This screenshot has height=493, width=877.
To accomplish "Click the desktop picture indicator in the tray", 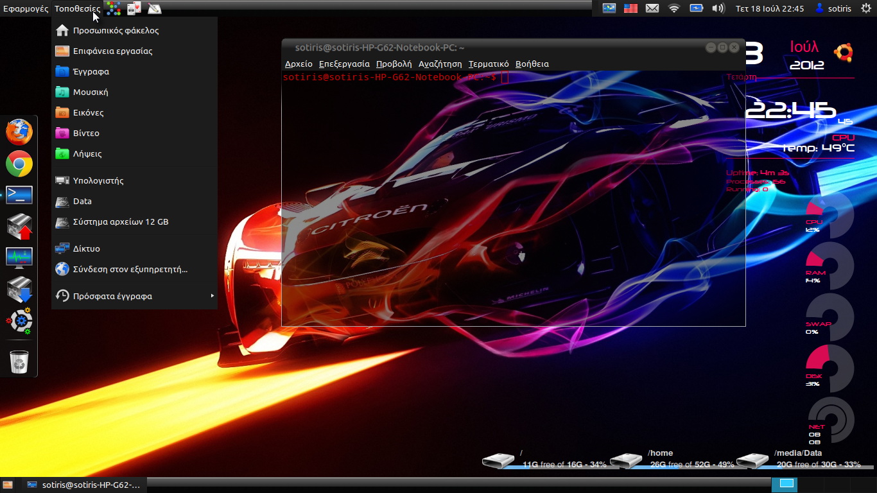I will pos(609,8).
